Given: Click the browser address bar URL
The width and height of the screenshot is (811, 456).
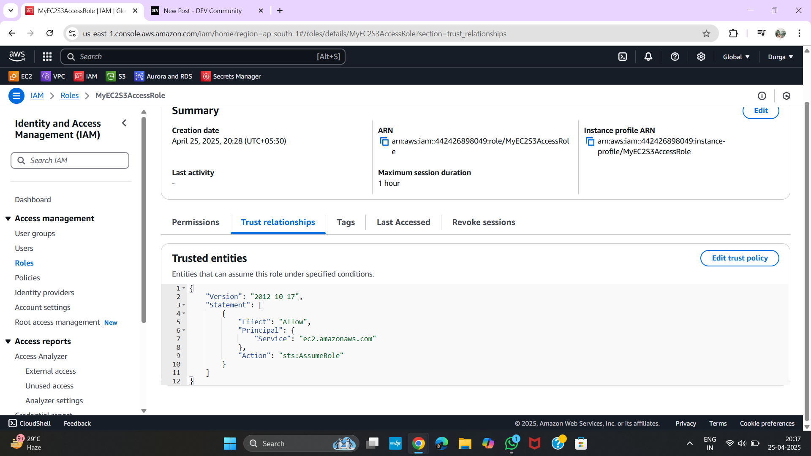Looking at the screenshot, I should (294, 33).
